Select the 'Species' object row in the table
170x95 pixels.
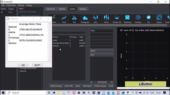[69, 46]
